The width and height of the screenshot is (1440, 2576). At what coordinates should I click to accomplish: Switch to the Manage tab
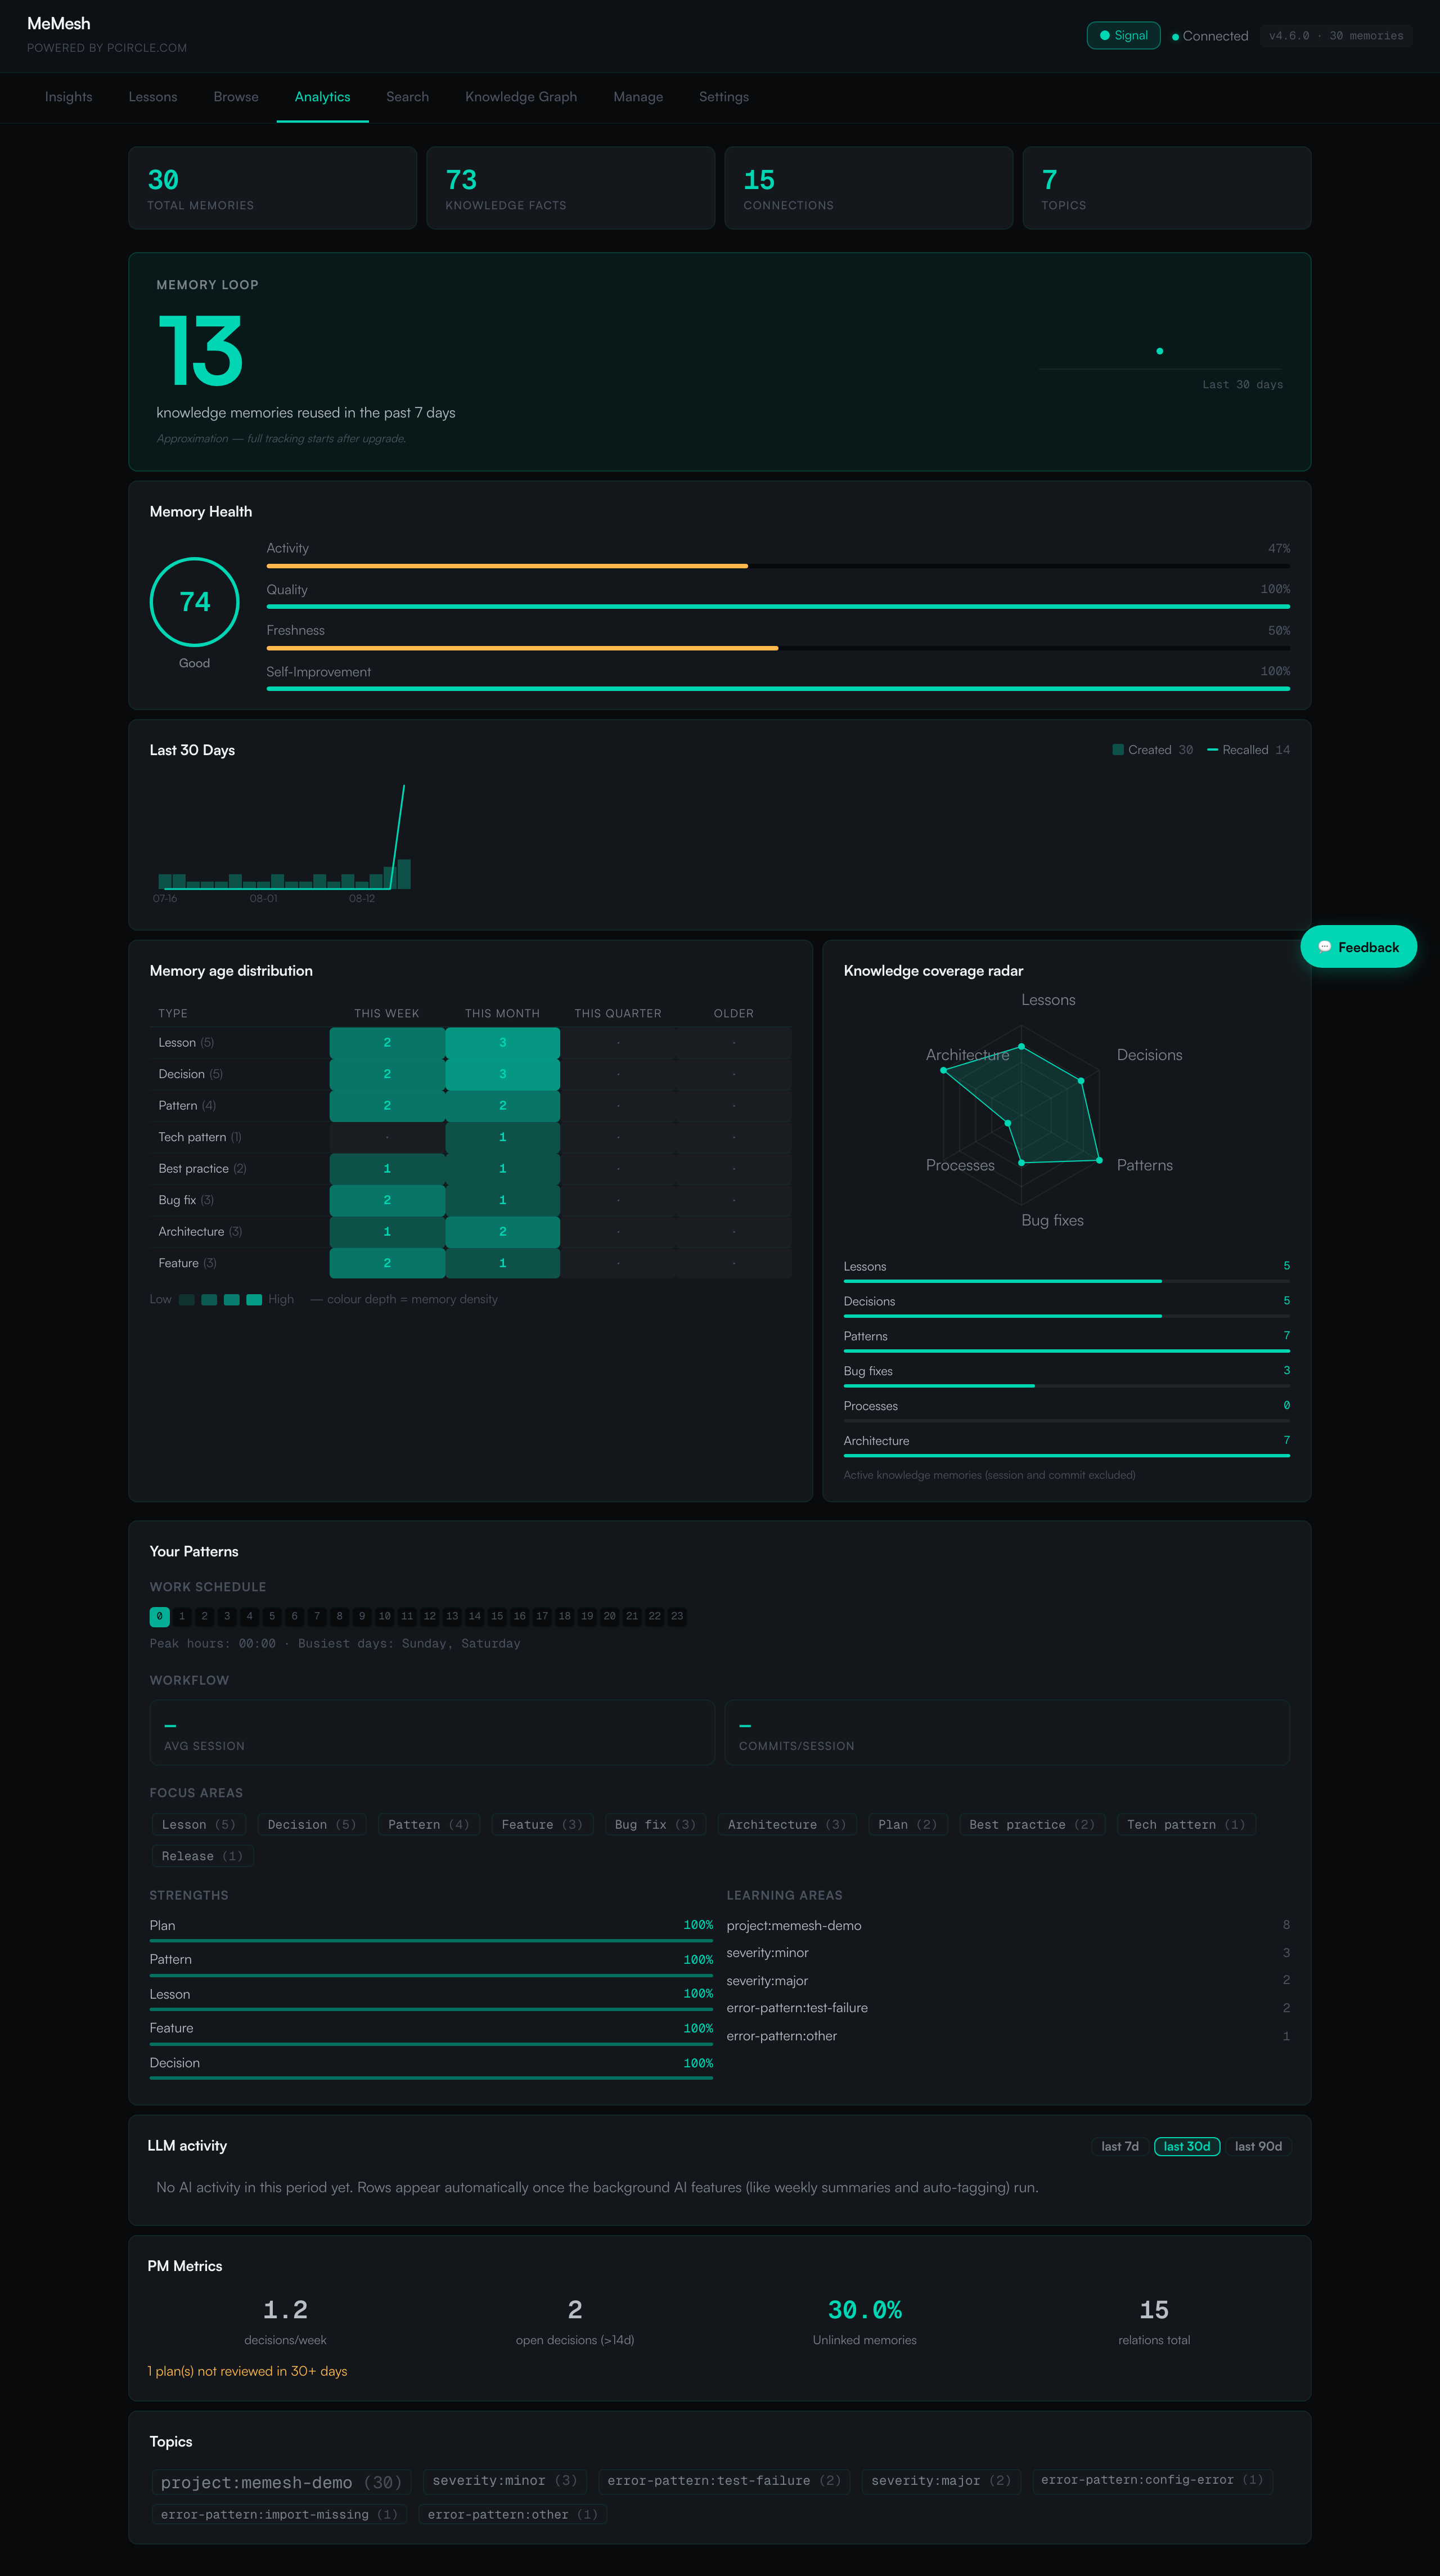click(x=638, y=97)
